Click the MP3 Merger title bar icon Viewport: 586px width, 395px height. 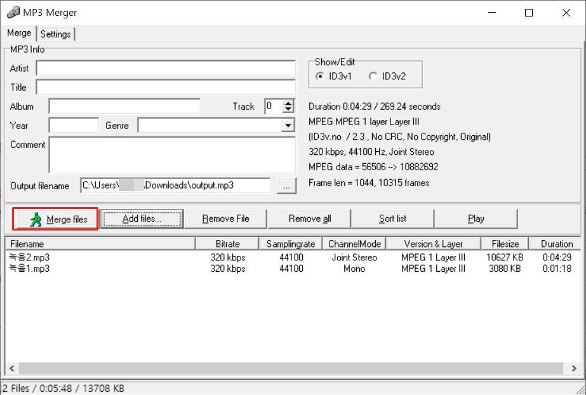pos(13,12)
